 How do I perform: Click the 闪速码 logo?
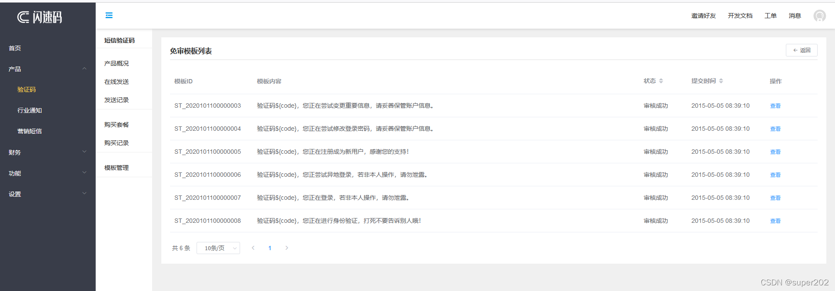(40, 17)
